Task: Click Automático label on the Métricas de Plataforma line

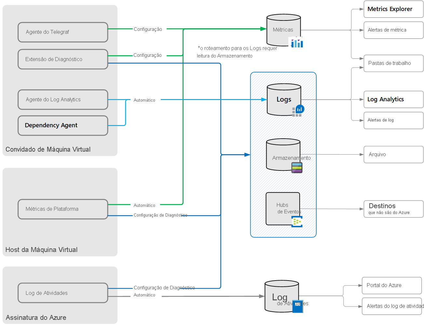Action: 144,205
